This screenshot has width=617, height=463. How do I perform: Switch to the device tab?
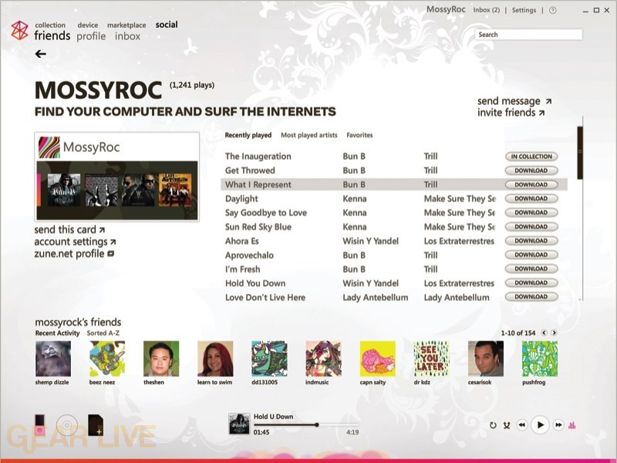pyautogui.click(x=88, y=25)
